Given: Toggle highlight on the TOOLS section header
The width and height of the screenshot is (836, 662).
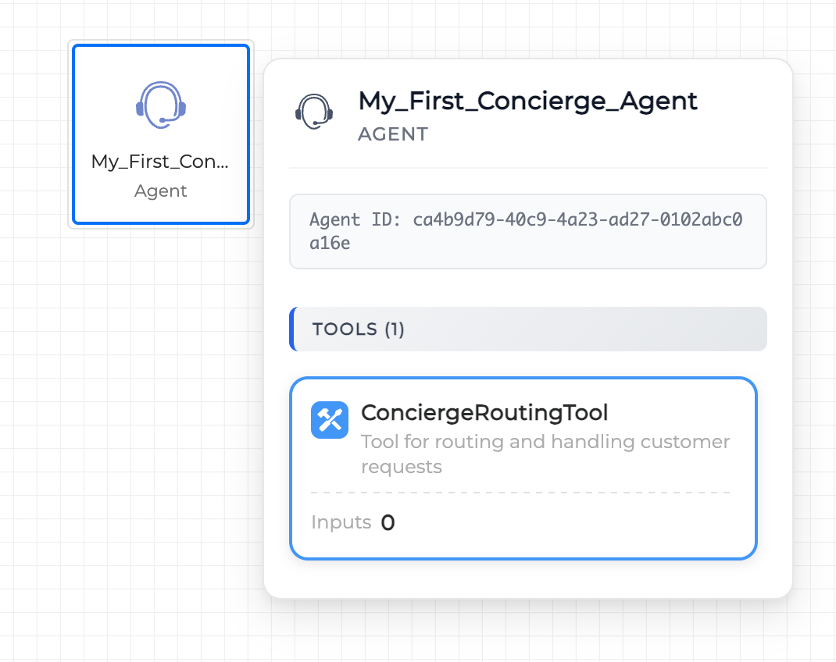Looking at the screenshot, I should pyautogui.click(x=528, y=329).
